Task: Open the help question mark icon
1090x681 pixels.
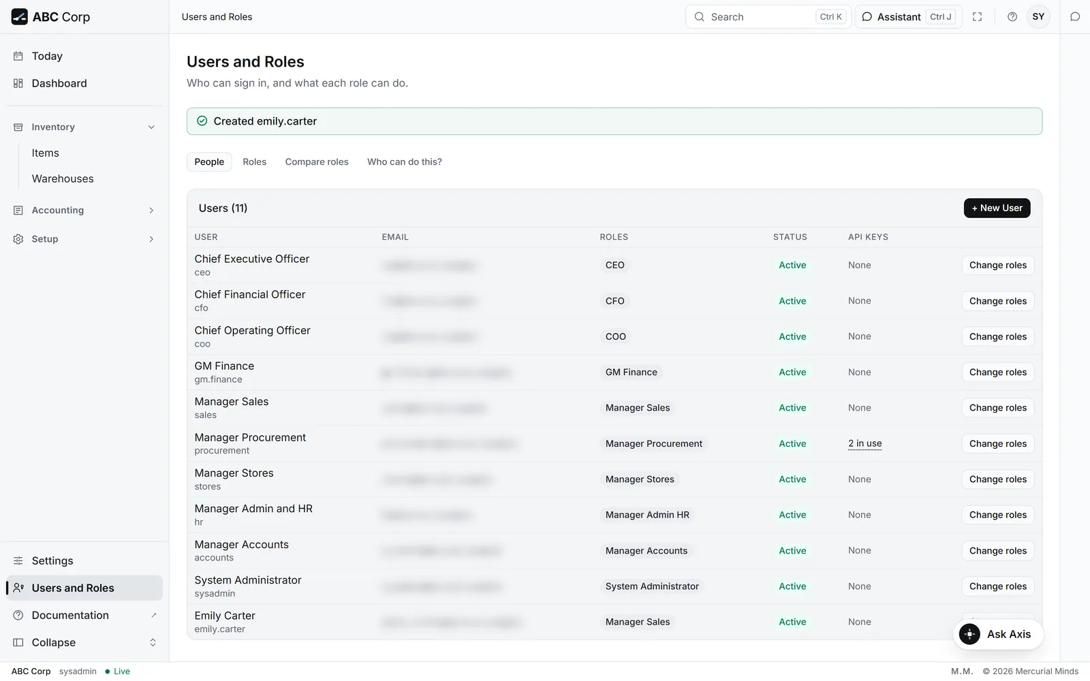Action: click(x=1012, y=17)
